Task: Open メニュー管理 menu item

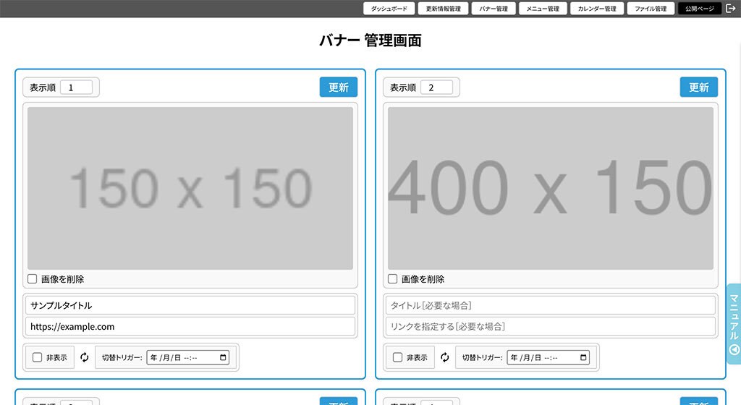Action: point(543,9)
